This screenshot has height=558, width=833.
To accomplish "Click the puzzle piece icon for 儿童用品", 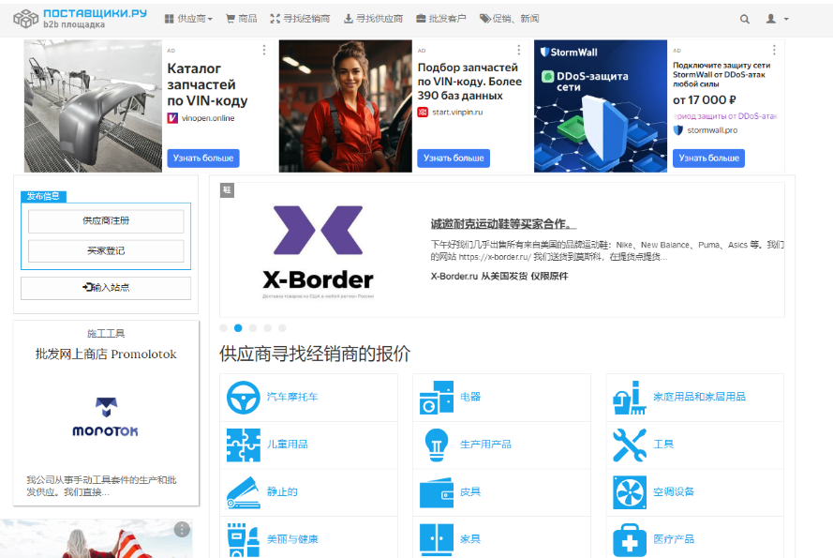I will point(244,445).
